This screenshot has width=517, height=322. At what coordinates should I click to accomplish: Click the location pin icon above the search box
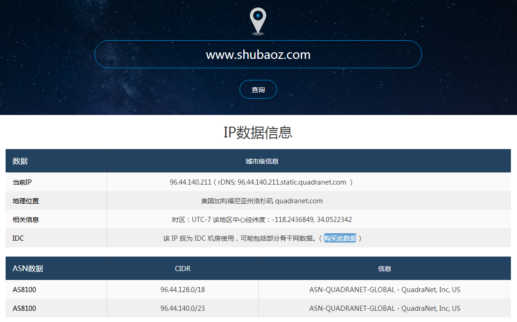[x=258, y=21]
